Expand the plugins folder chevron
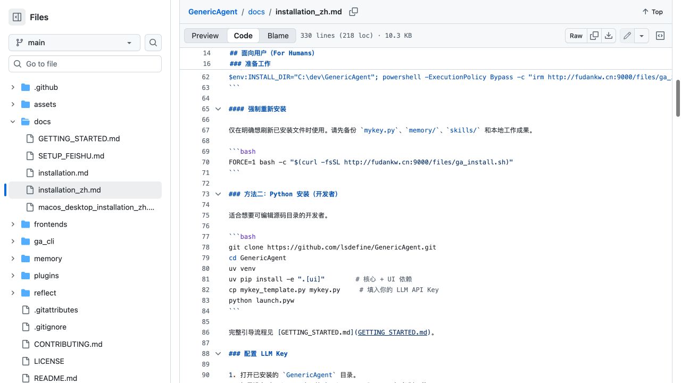 13,276
